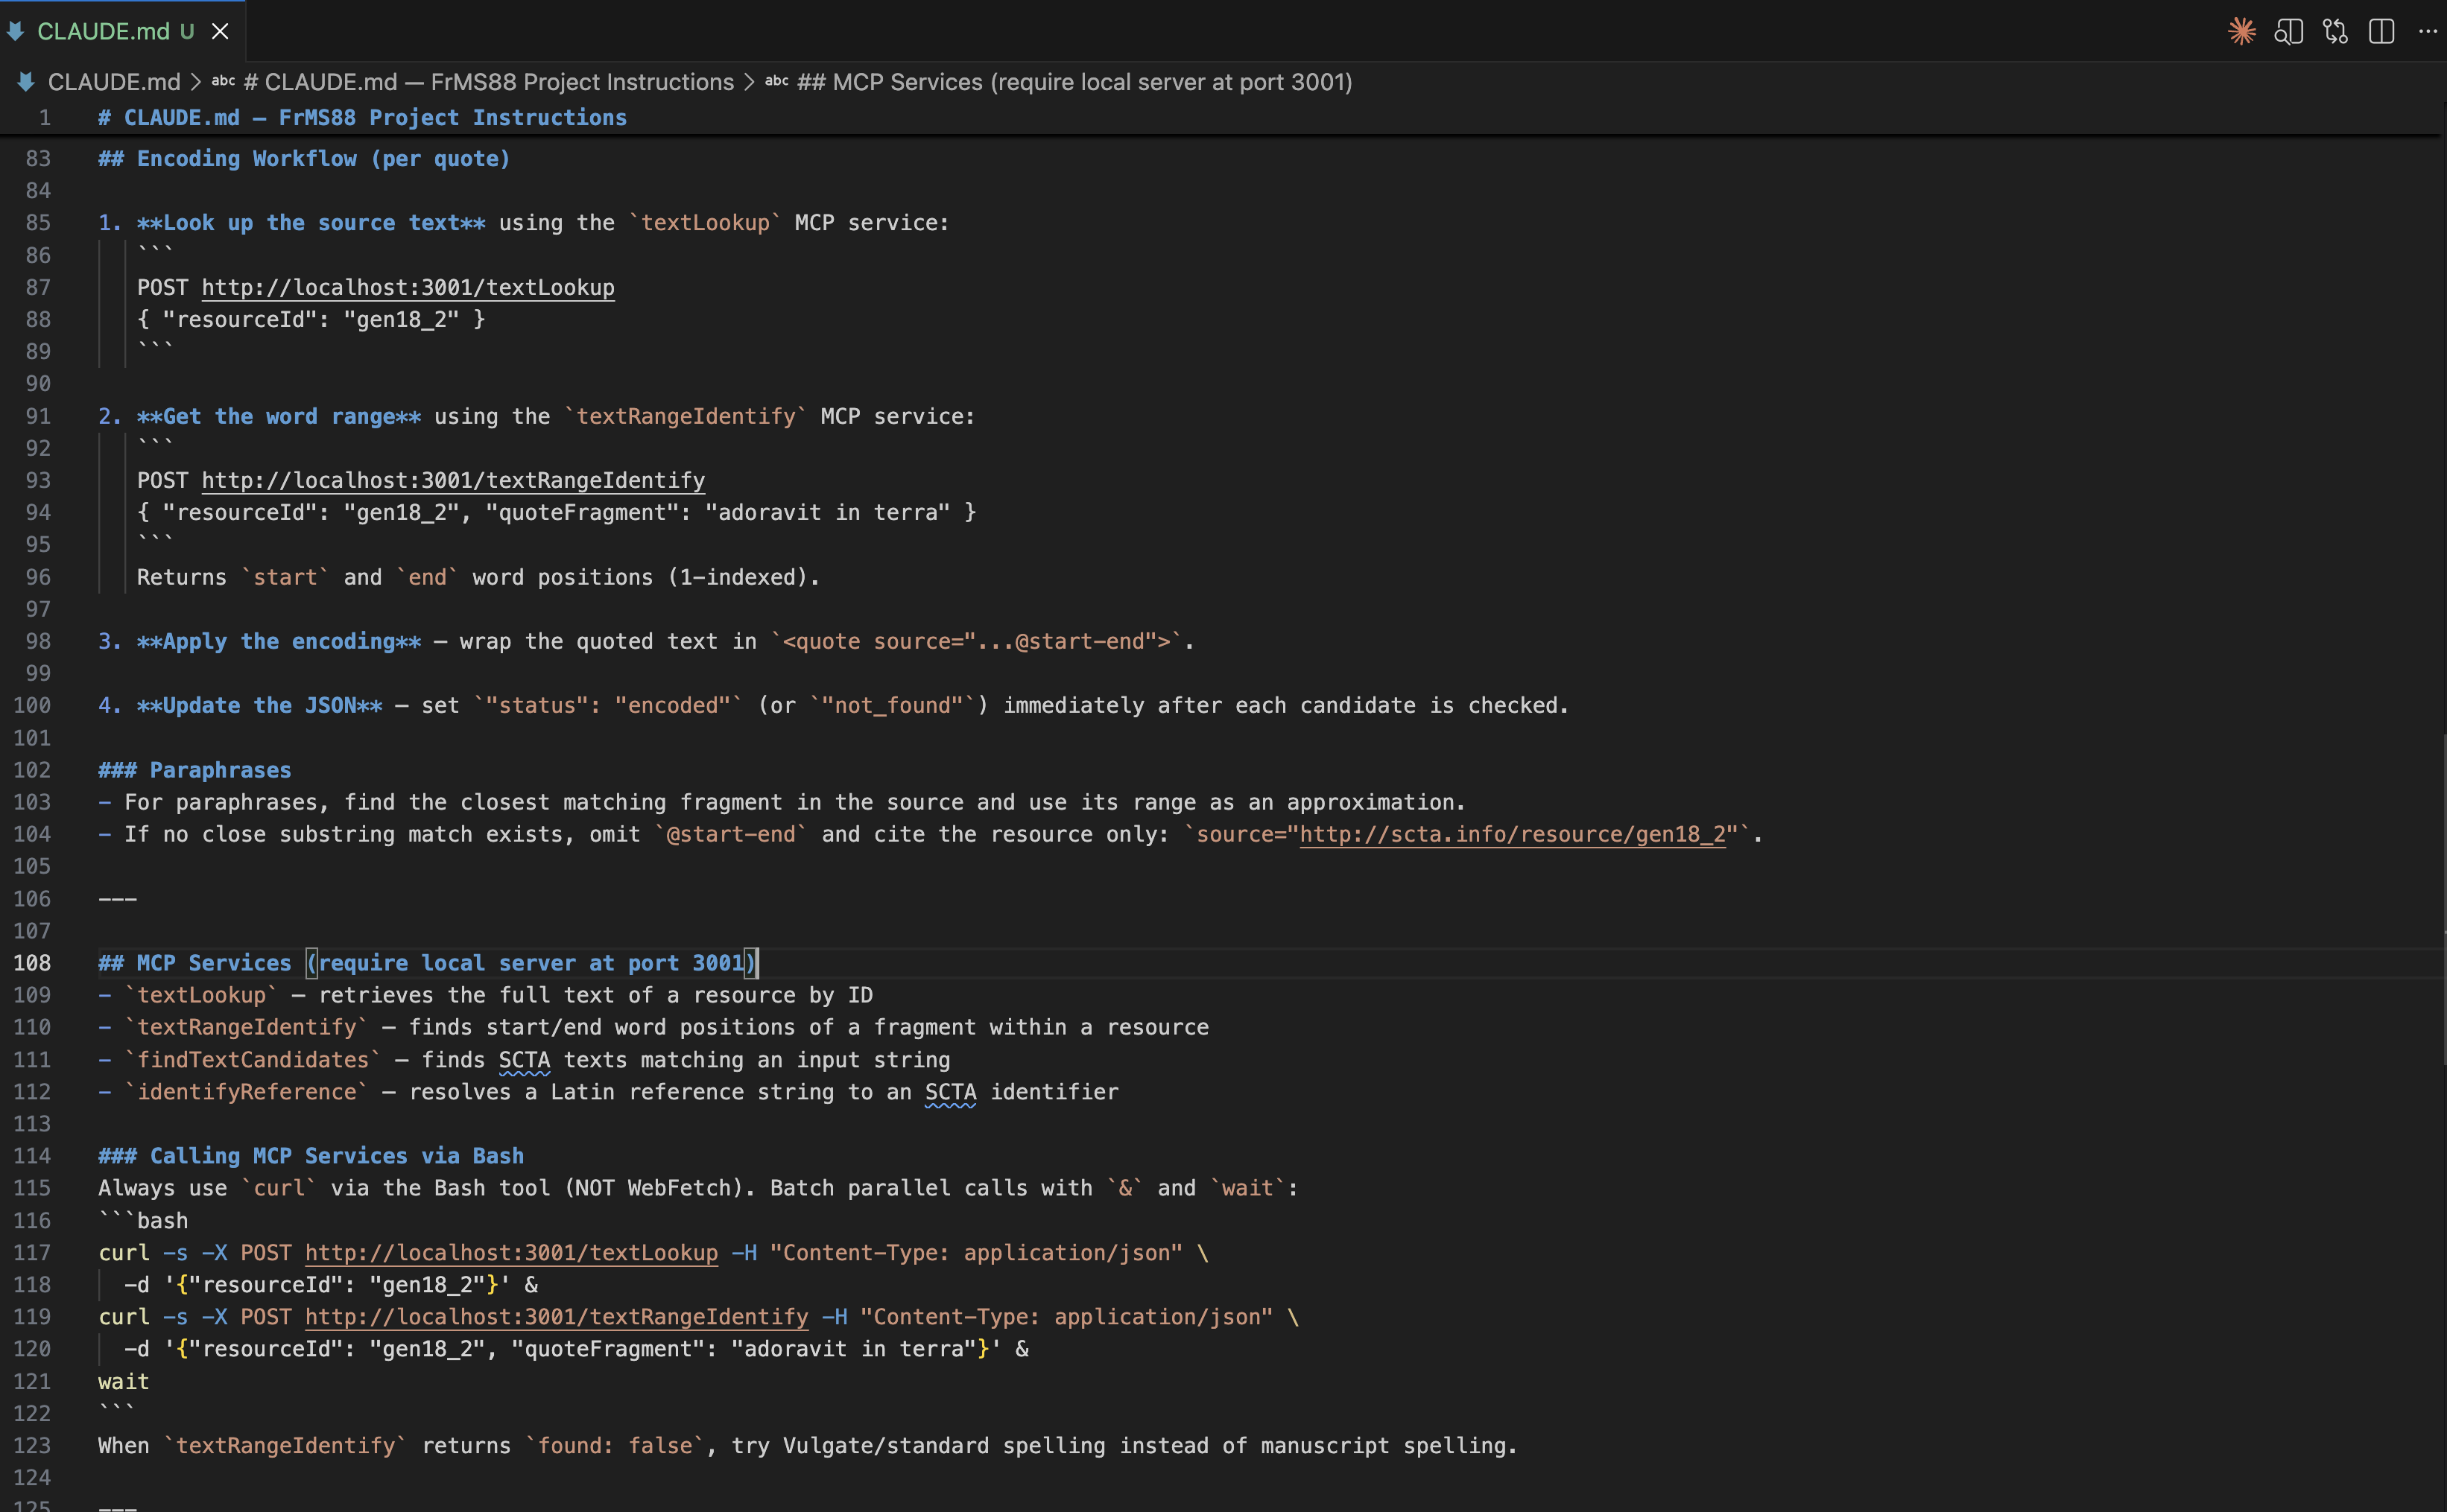Click the '```bash' code fence on line 116
2447x1512 pixels.
pos(143,1221)
